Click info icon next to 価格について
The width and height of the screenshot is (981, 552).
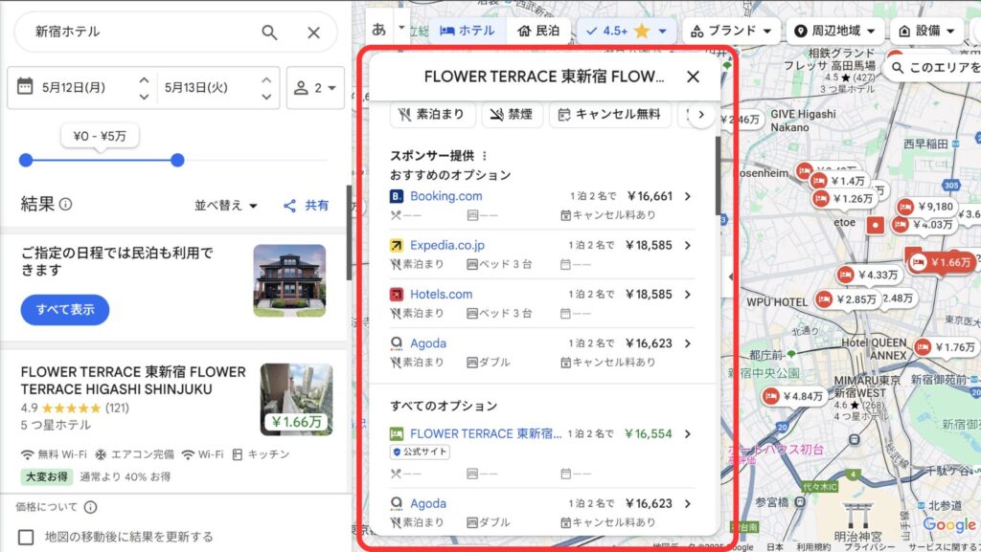[91, 507]
